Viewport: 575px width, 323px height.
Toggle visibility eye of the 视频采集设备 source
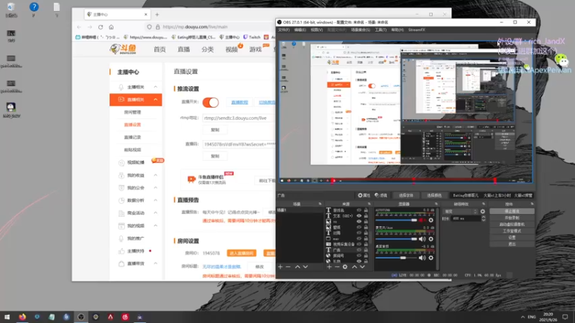[x=359, y=244]
